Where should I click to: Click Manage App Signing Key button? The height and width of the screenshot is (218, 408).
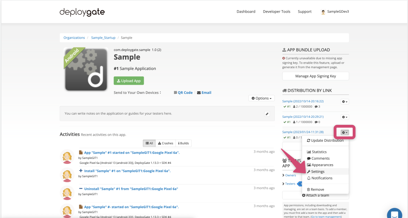pyautogui.click(x=315, y=76)
